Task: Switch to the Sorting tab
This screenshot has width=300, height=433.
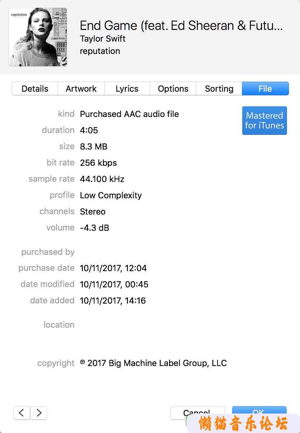Action: point(219,89)
